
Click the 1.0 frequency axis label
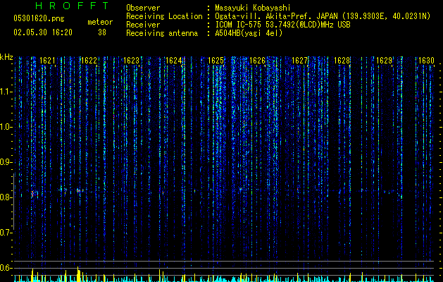click(x=6, y=128)
